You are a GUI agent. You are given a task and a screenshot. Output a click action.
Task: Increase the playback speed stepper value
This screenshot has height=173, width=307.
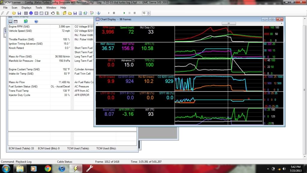coord(149,12)
